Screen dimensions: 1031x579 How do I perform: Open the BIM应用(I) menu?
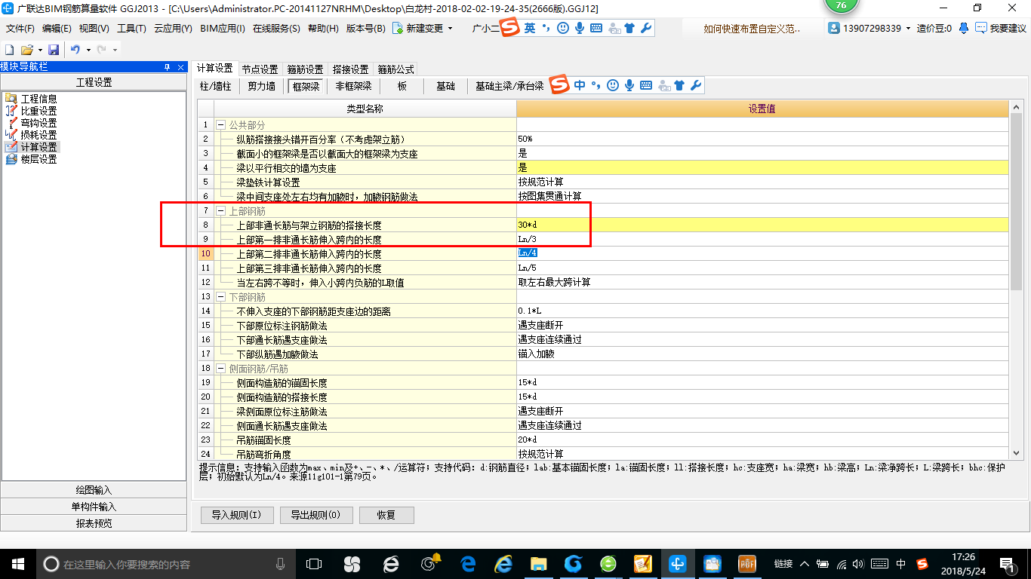coord(223,29)
